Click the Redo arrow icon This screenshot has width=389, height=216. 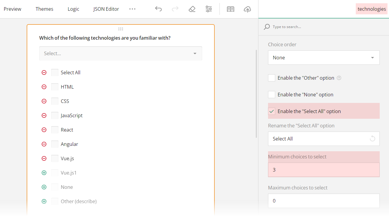pyautogui.click(x=175, y=9)
